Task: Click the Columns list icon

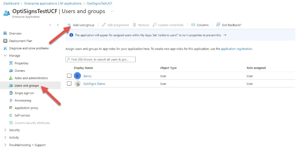Action: point(193,25)
